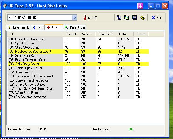Click the pink down arrow title button
The width and height of the screenshot is (173, 139).
pos(140,6)
